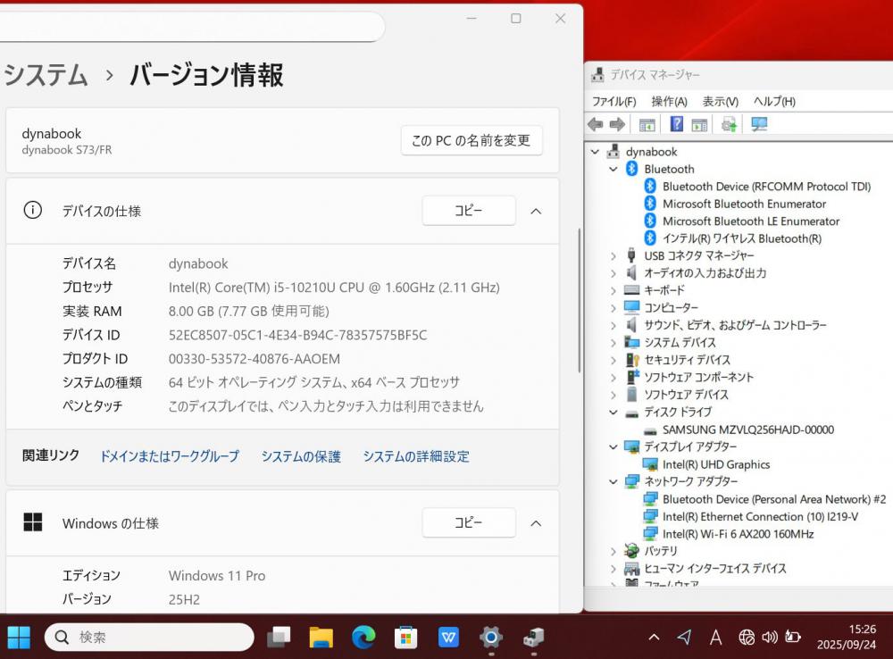Open Microsoft Edge from the taskbar
Viewport: 893px width, 659px height.
click(363, 637)
